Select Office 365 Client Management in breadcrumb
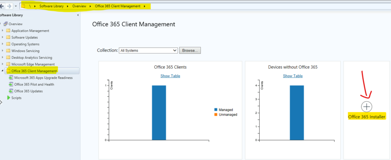Image resolution: width=391 pixels, height=160 pixels. pos(118,6)
